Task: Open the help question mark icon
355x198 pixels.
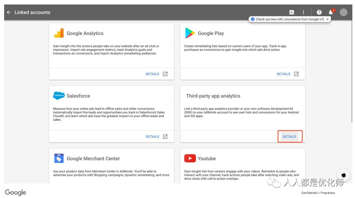Action: click(x=319, y=12)
